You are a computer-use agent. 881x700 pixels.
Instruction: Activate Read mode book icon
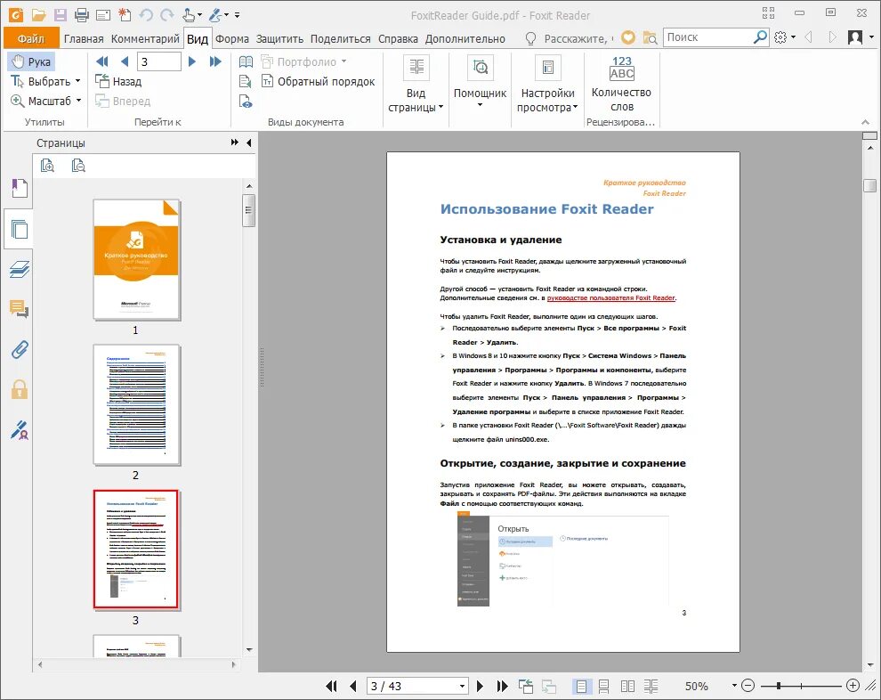click(247, 61)
